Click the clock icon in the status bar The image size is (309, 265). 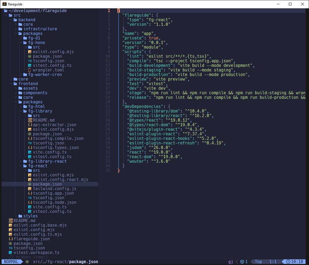[x=288, y=262]
